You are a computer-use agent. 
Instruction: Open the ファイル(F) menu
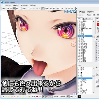click(x=7, y=5)
